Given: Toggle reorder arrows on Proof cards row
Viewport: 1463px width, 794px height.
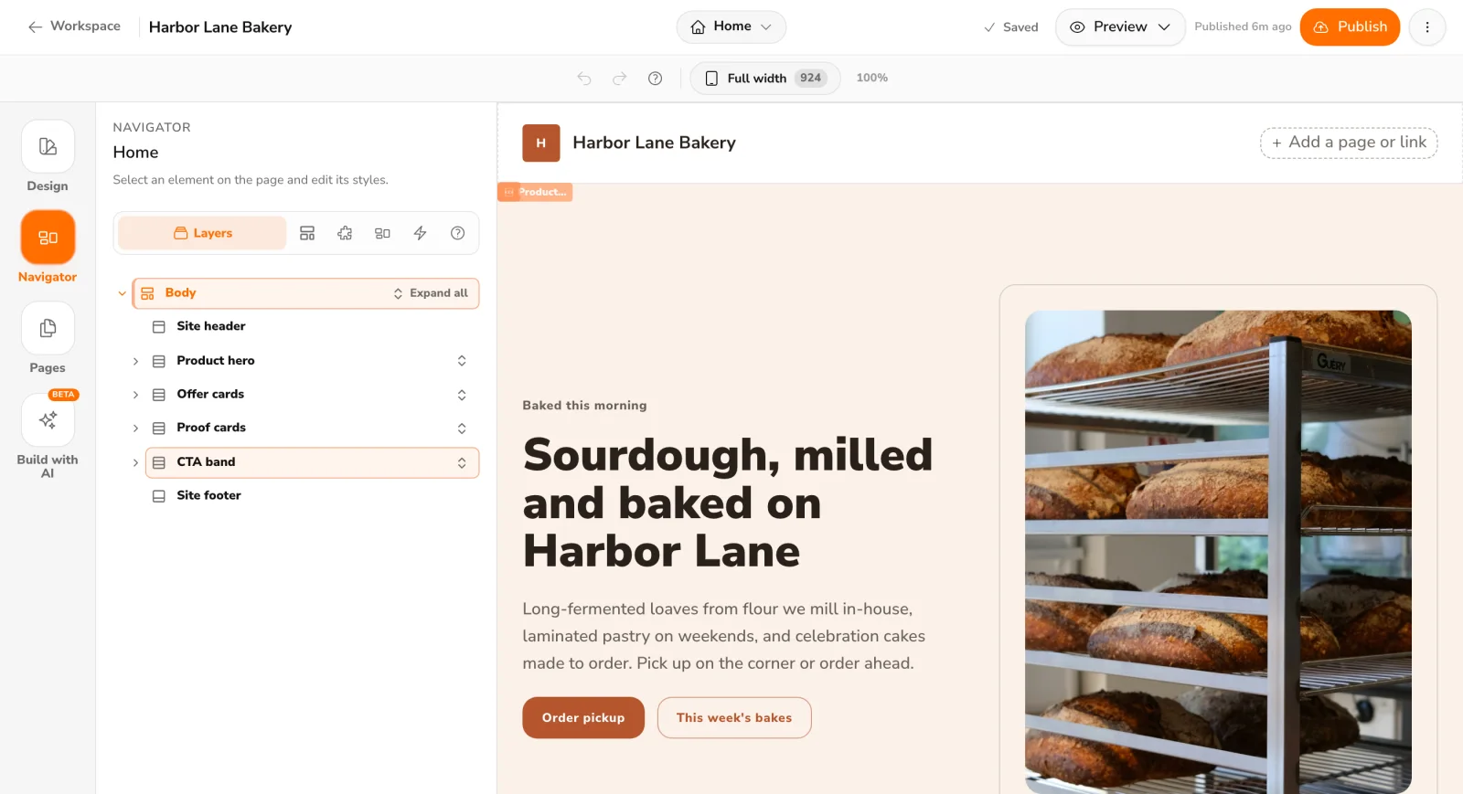Looking at the screenshot, I should [462, 428].
